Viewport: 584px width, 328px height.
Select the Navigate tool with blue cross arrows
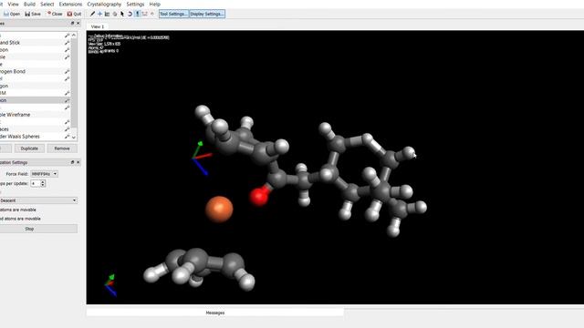(99, 14)
